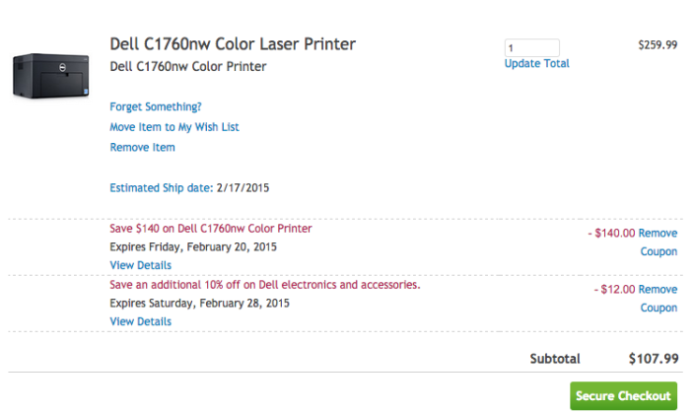Click the Expires Saturday, February 28 text
694x414 pixels.
(x=199, y=303)
